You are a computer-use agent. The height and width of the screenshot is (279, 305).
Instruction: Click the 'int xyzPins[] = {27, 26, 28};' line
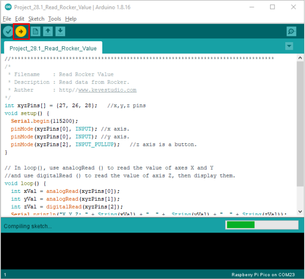(51, 105)
